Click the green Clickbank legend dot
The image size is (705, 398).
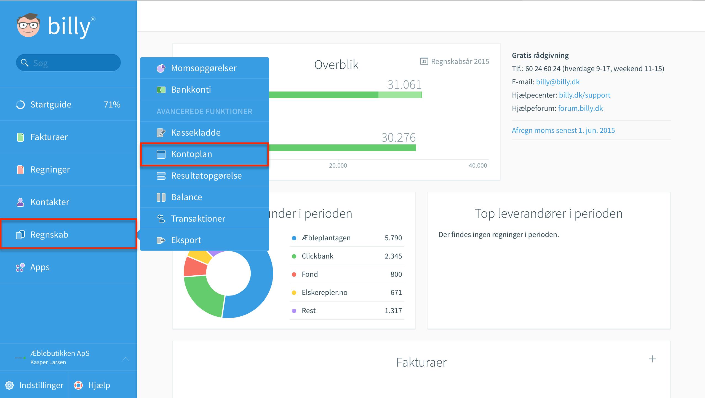(294, 256)
